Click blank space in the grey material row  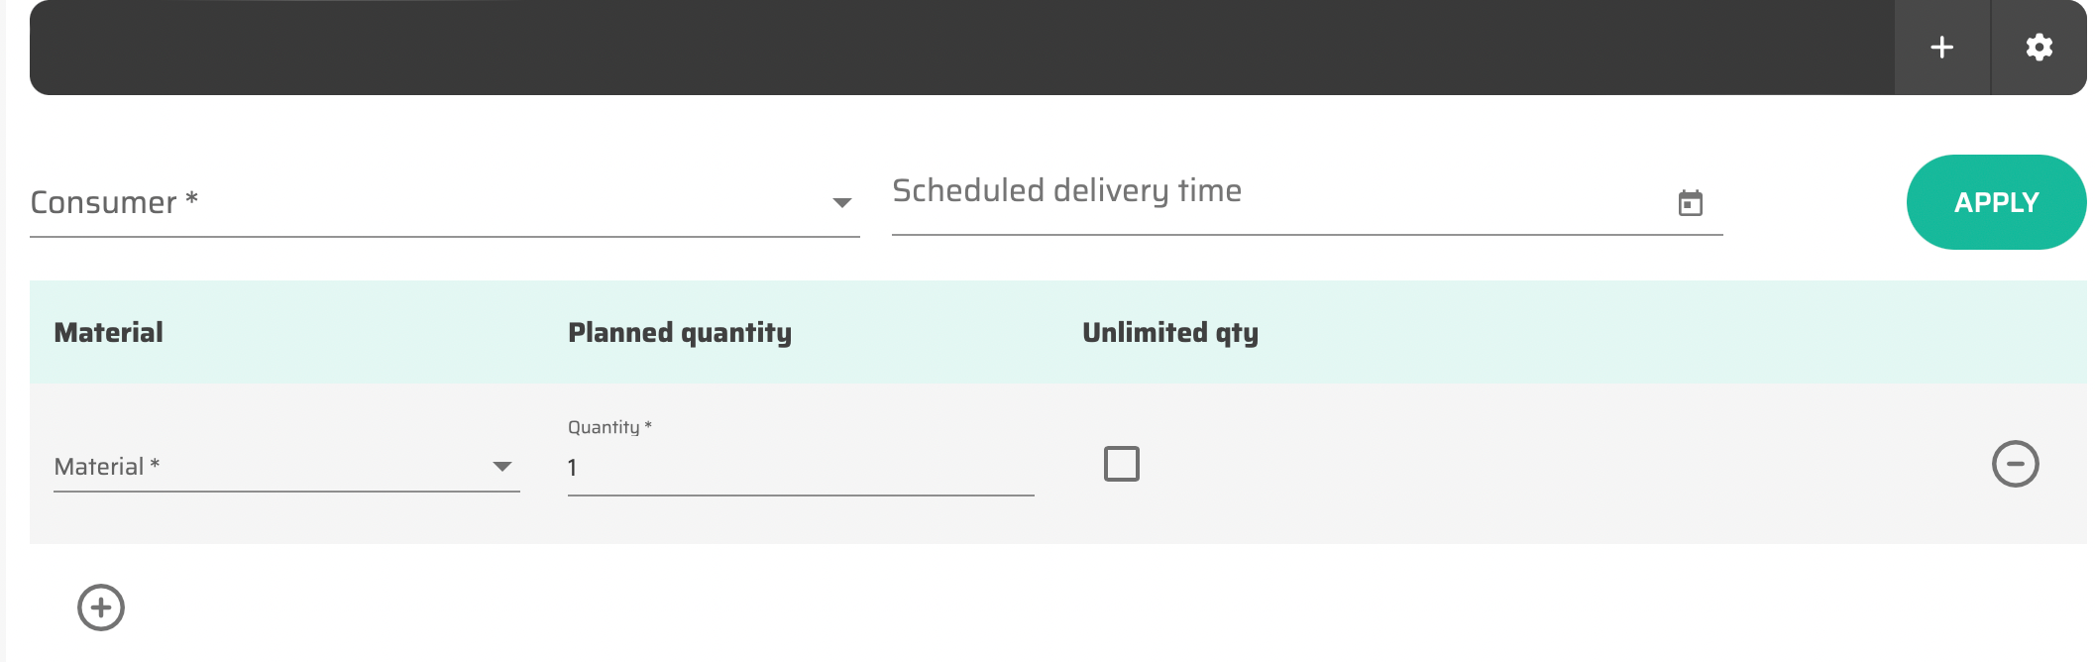tap(1536, 464)
